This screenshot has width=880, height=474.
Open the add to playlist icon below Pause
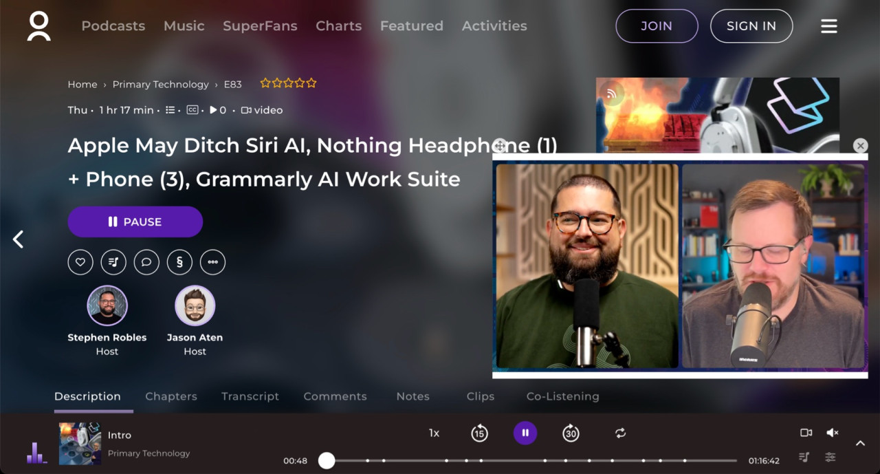[113, 262]
